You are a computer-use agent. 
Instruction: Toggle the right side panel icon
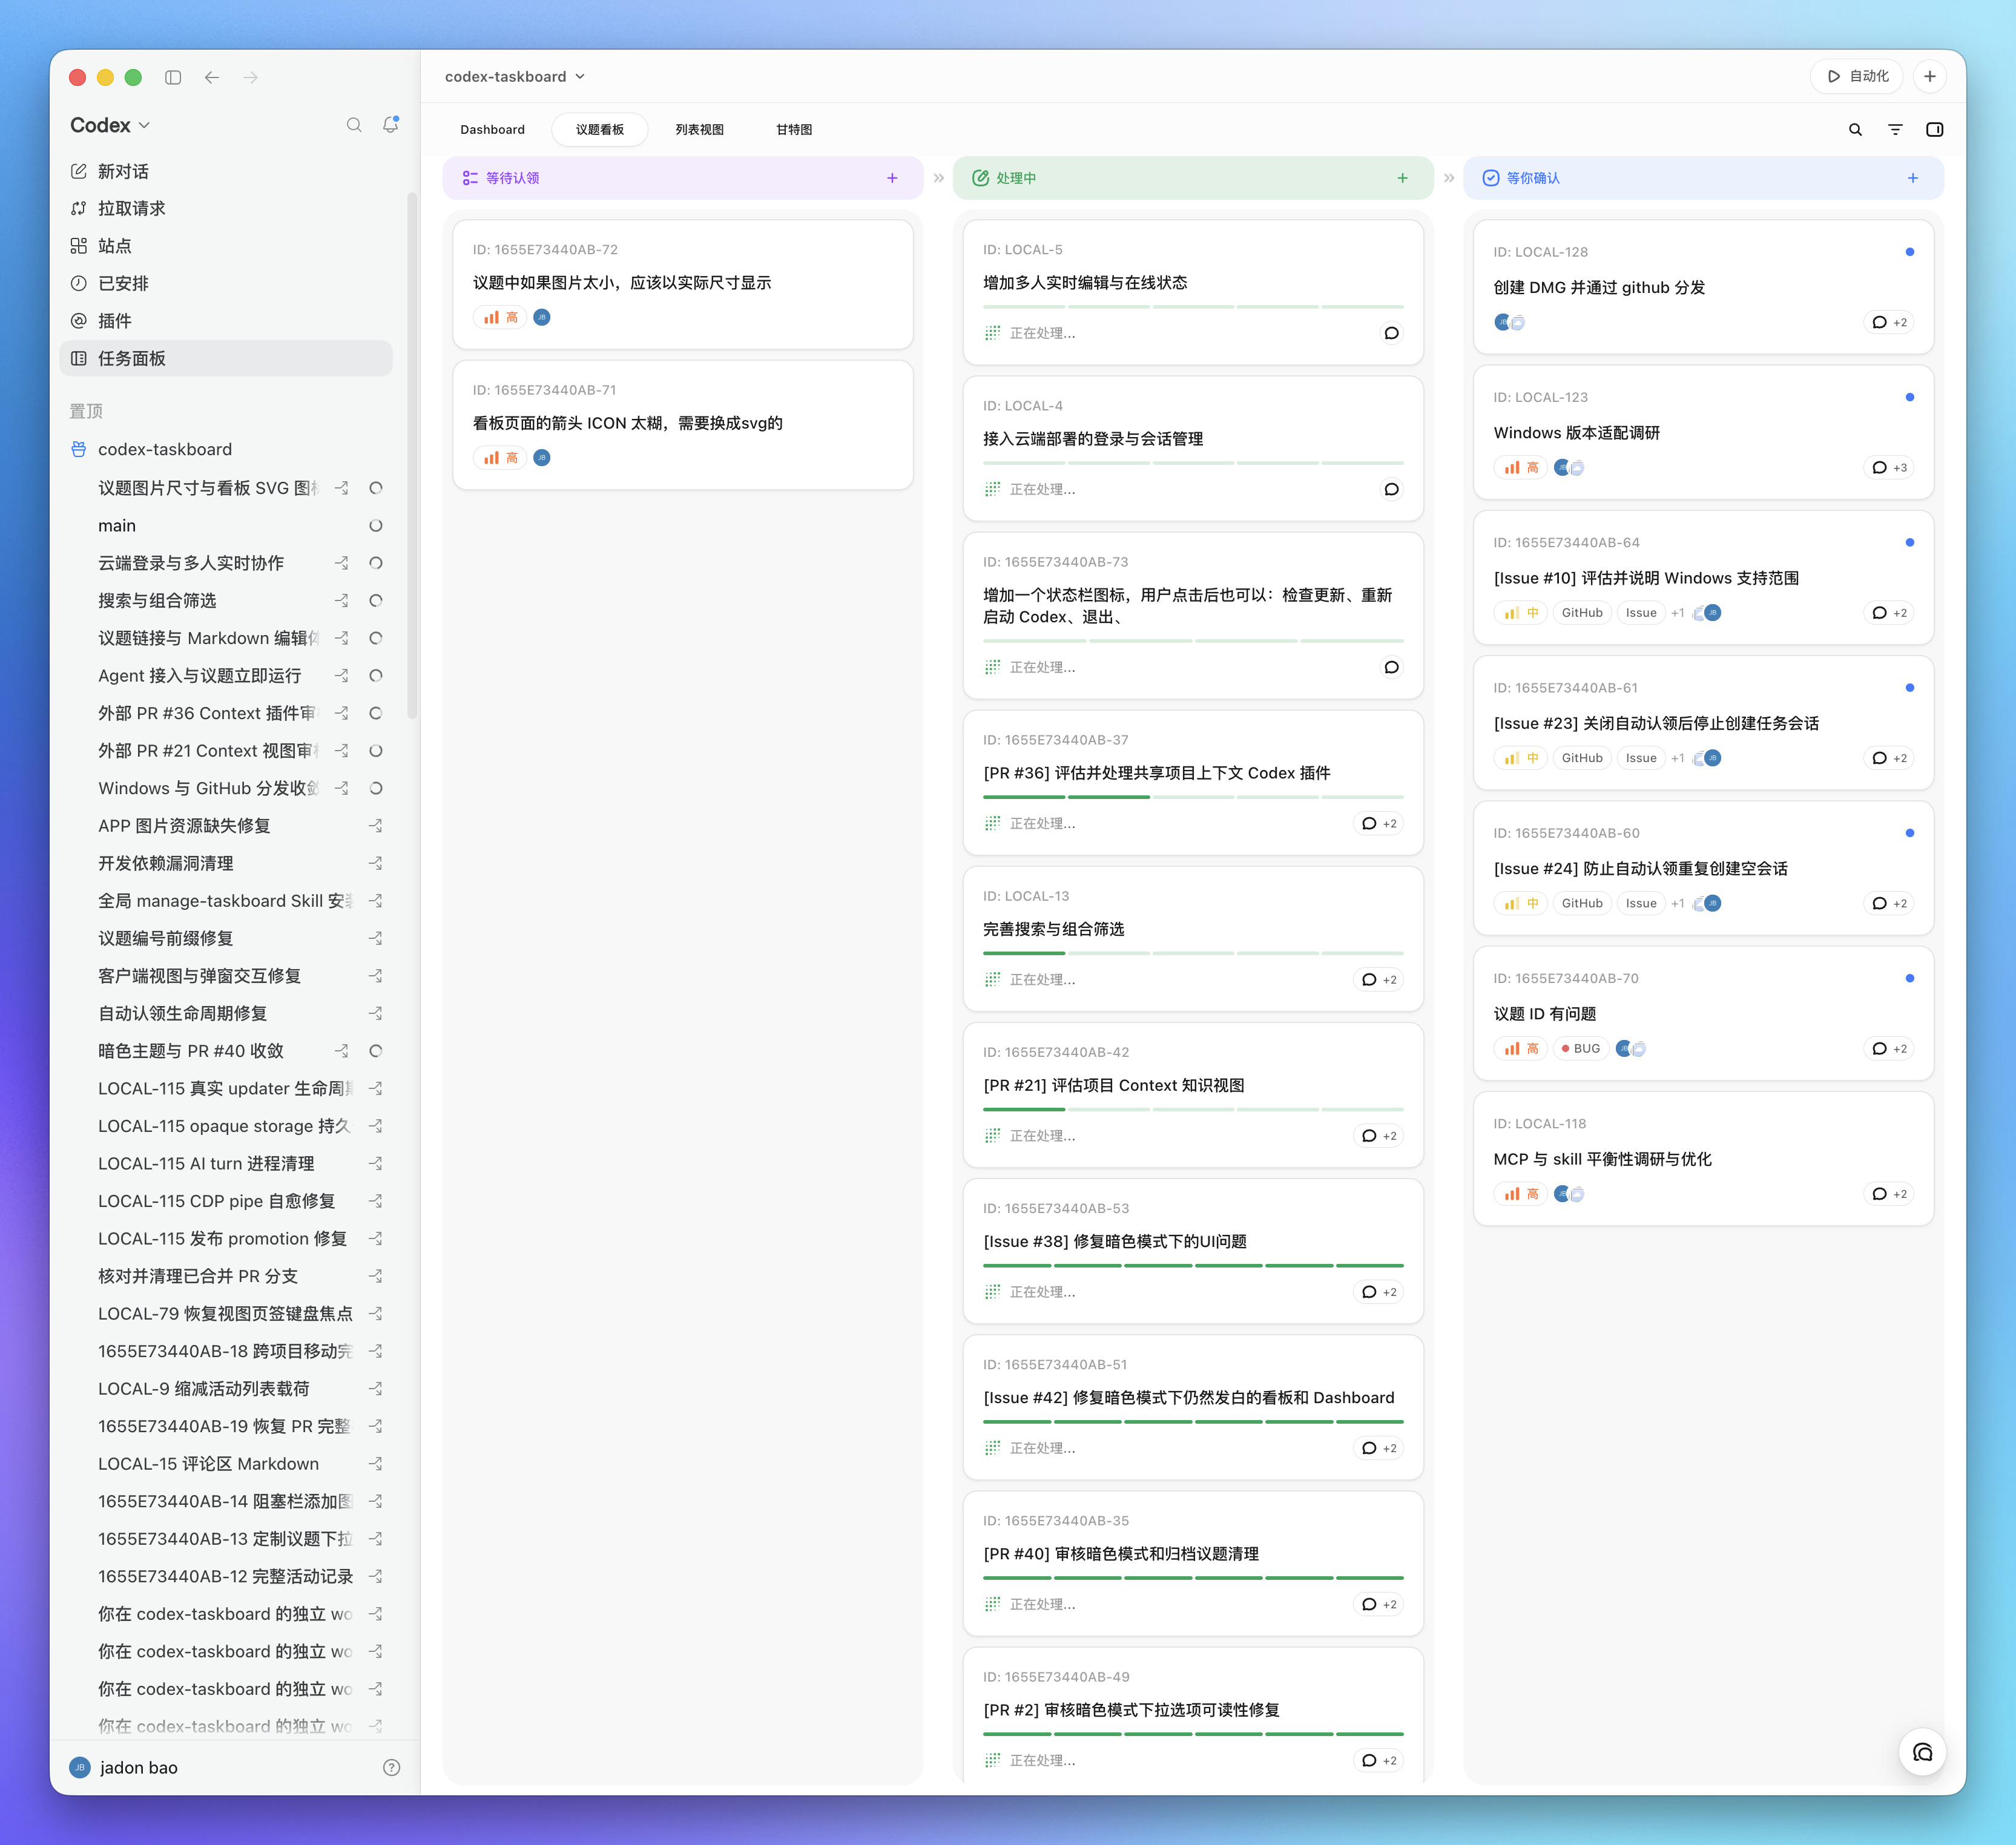(1935, 130)
